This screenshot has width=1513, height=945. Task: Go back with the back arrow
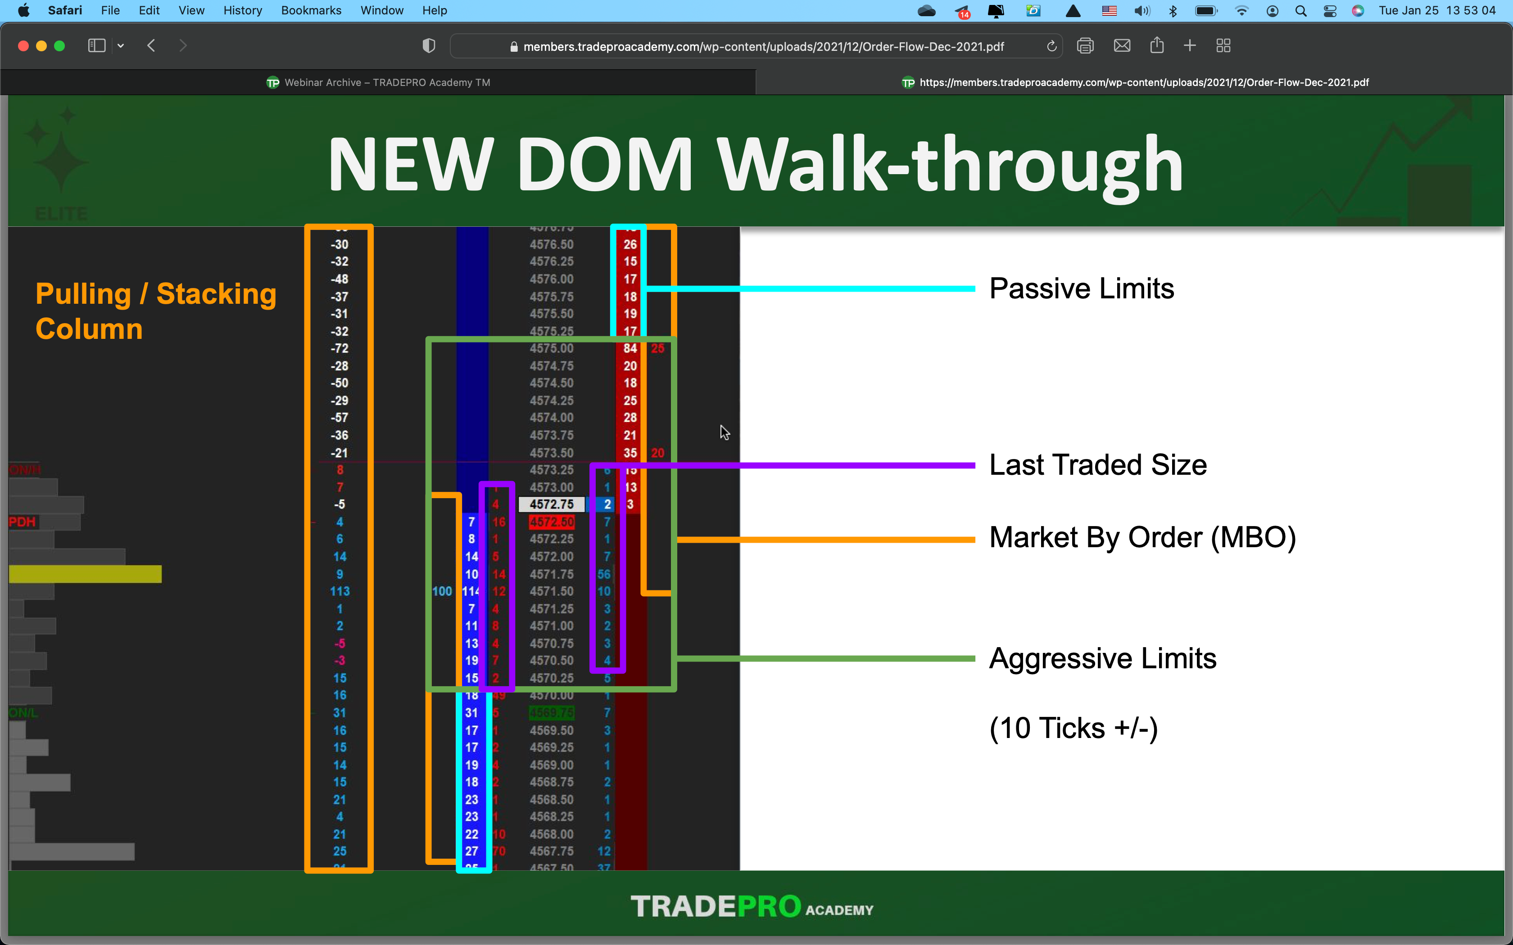[x=151, y=45]
